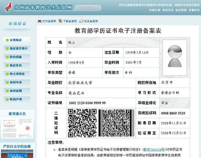Open the 在线验证 sidebar menu item
The height and width of the screenshot is (158, 201).
(17, 40)
